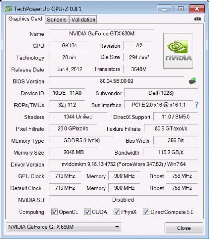Image resolution: width=209 pixels, height=239 pixels.
Task: Click the Die Size value 294 mm²
Action: pyautogui.click(x=139, y=57)
